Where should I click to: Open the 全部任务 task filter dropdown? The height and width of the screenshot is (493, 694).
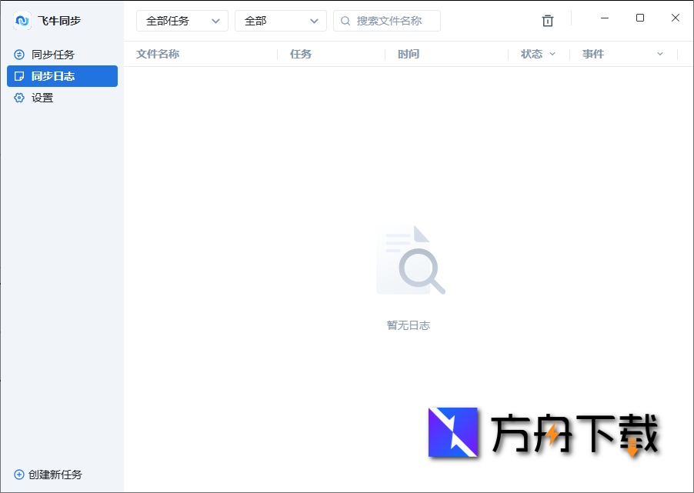(182, 21)
